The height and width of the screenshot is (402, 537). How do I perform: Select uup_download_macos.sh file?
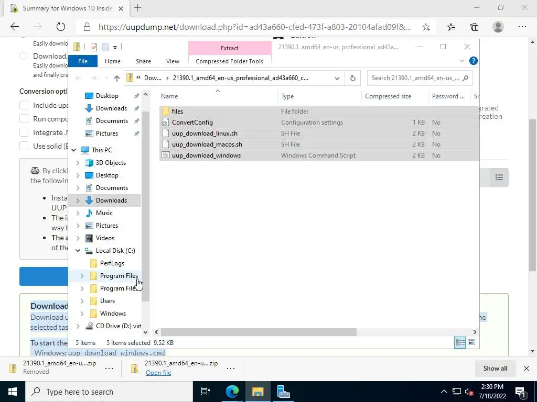coord(207,144)
